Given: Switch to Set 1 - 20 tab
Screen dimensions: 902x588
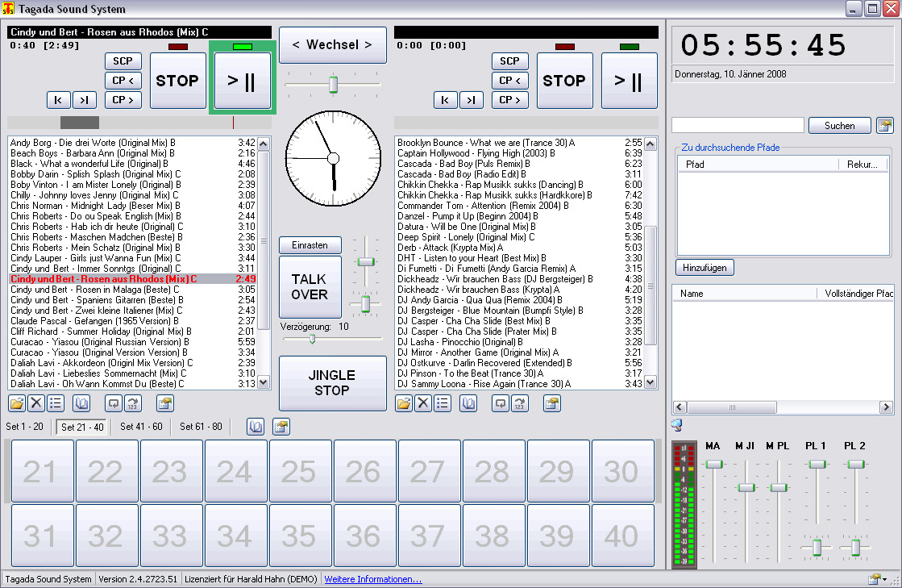Looking at the screenshot, I should (x=25, y=427).
